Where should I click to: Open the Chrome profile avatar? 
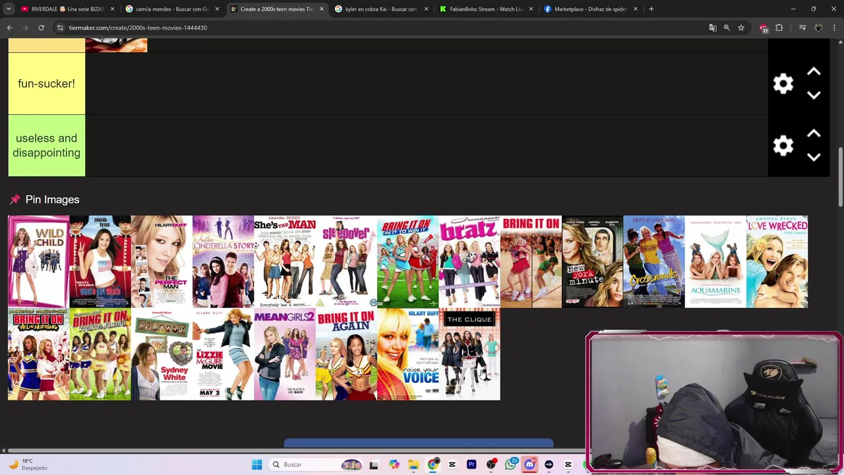point(818,28)
